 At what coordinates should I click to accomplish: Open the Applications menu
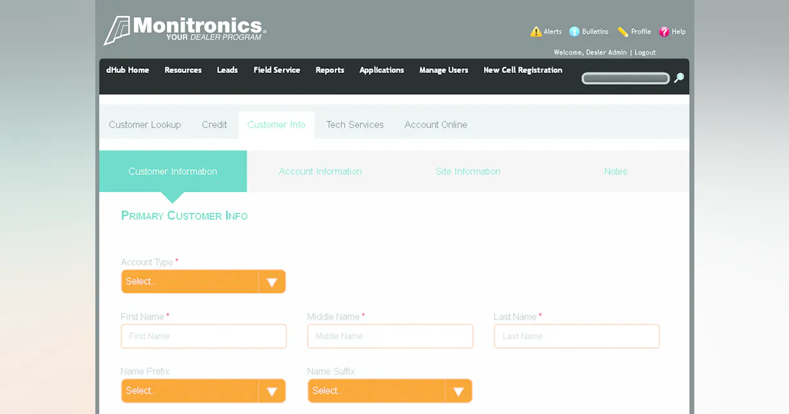382,70
